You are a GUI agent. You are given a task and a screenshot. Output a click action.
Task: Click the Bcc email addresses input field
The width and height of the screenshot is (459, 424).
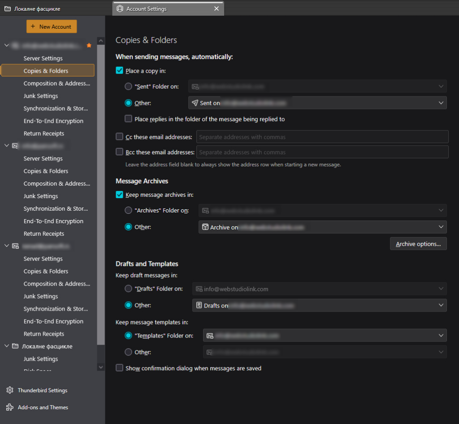(x=322, y=152)
